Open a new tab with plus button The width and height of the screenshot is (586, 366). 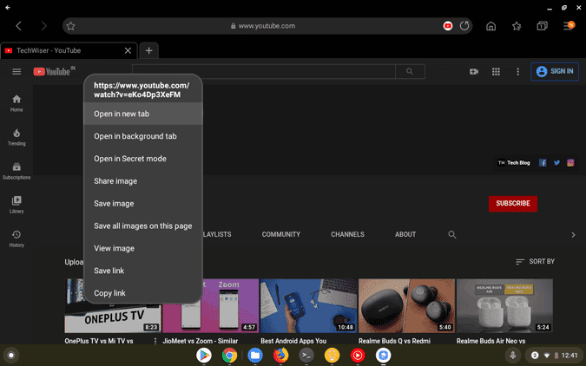148,50
